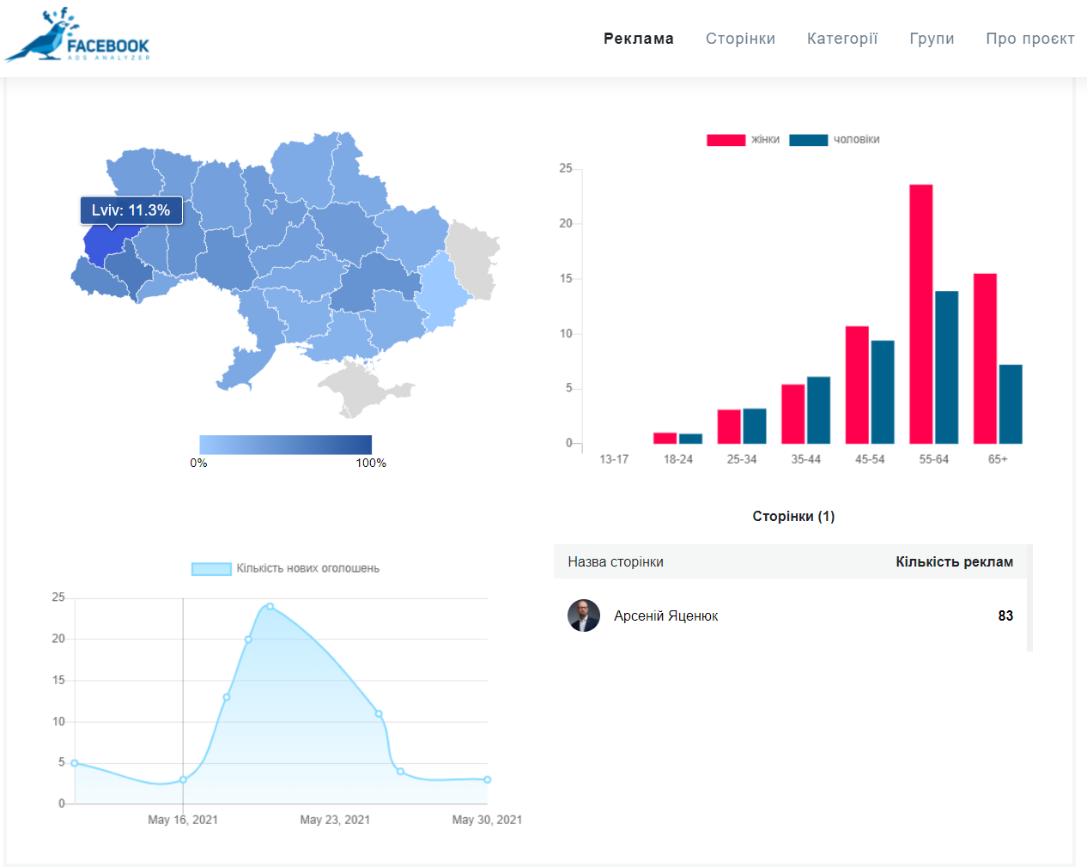Click the tallest 55-64 women bar

click(920, 313)
